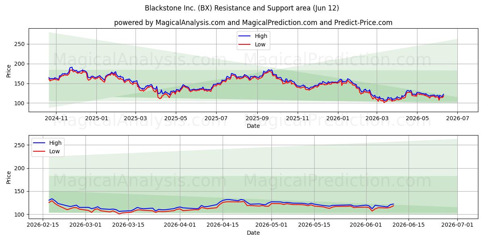Click the '2026-05-15' x-axis label in the bottom chart
Screen dimensions: 484x242
(x=314, y=225)
